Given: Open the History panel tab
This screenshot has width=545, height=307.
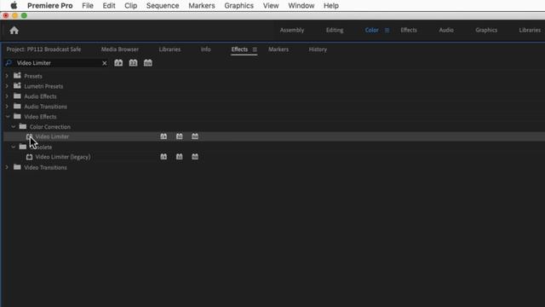Looking at the screenshot, I should [318, 49].
